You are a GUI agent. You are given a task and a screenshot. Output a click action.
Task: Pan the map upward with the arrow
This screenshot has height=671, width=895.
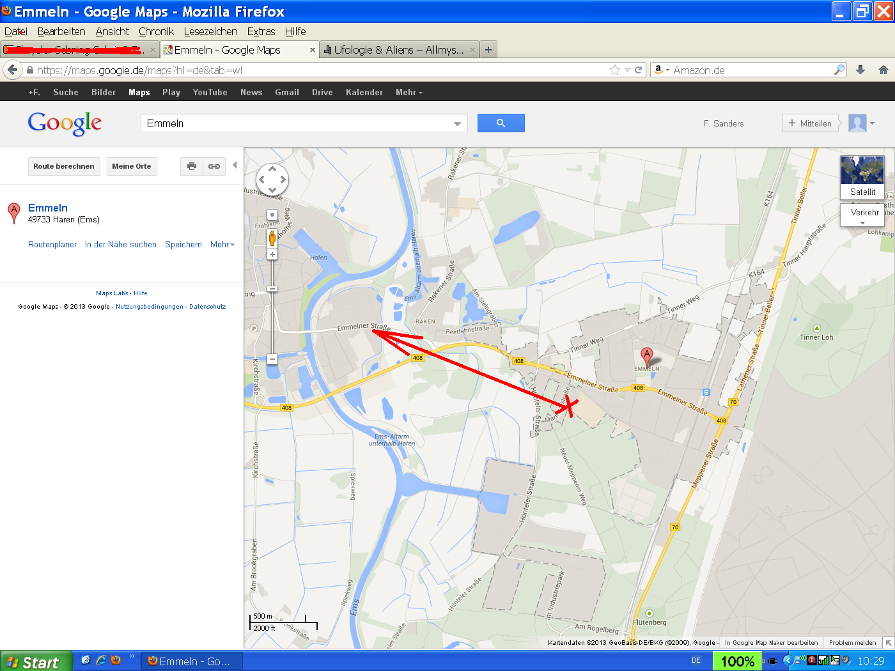pos(272,169)
